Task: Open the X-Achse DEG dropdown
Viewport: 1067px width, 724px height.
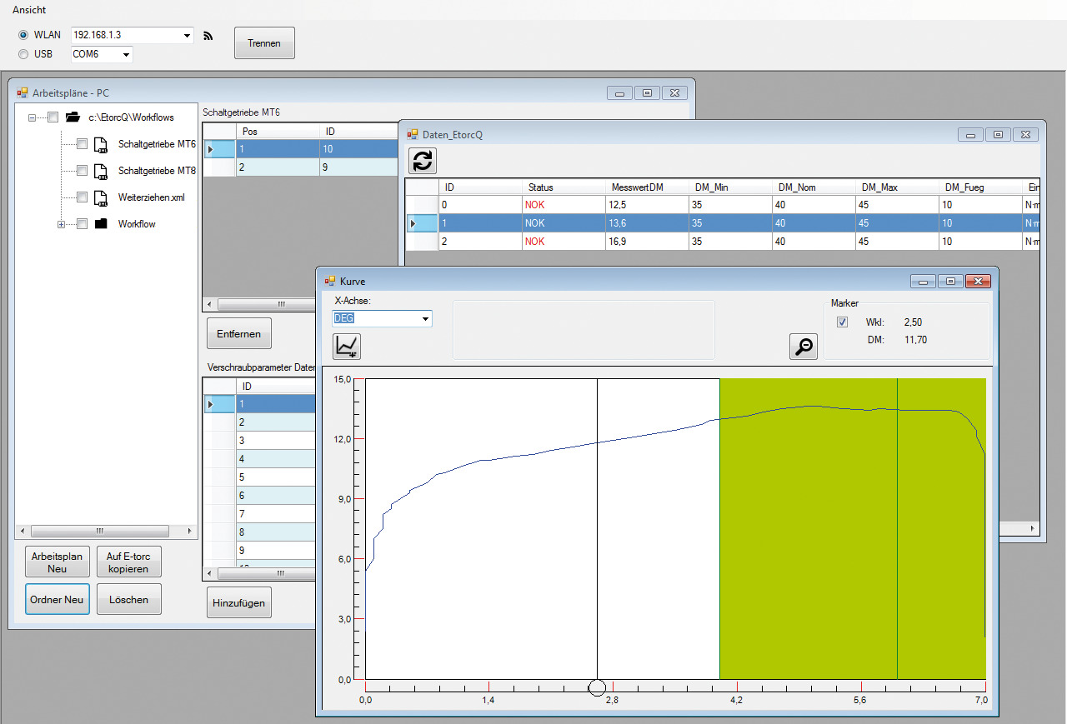Action: (425, 318)
